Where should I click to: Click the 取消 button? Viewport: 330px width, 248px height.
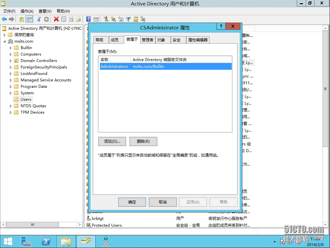tap(163, 202)
